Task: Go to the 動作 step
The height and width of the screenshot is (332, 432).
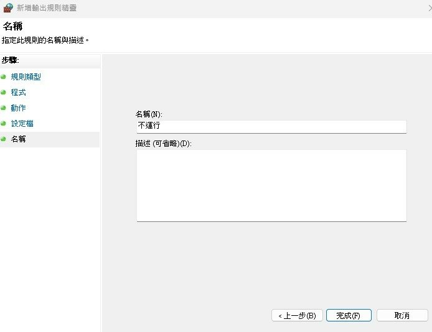Action: click(x=18, y=108)
